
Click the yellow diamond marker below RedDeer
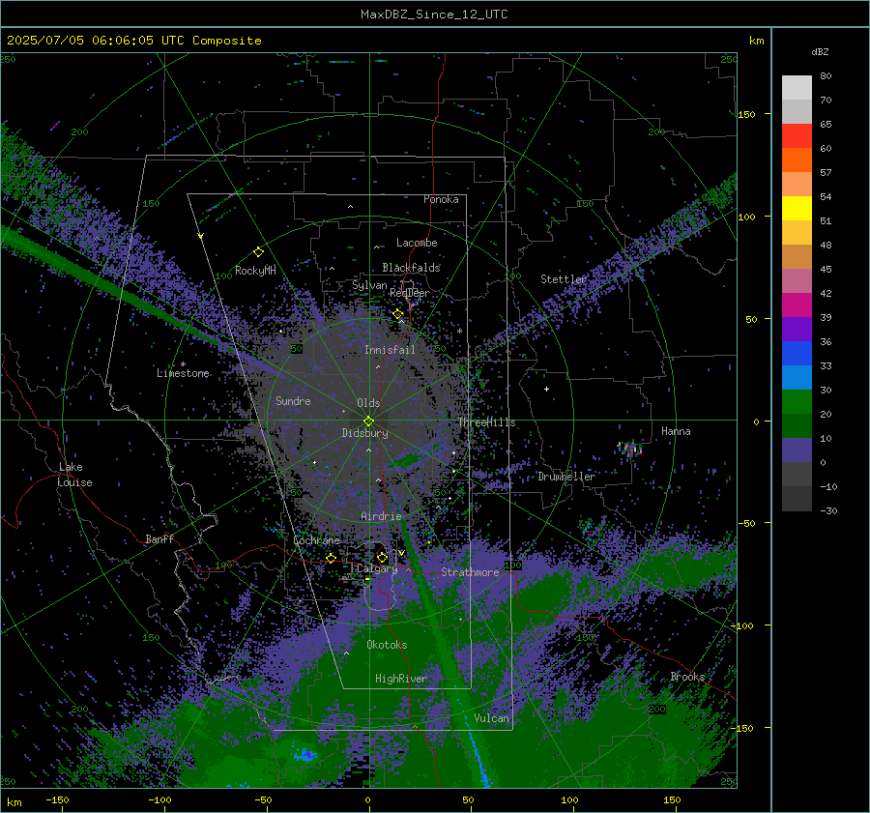click(397, 314)
